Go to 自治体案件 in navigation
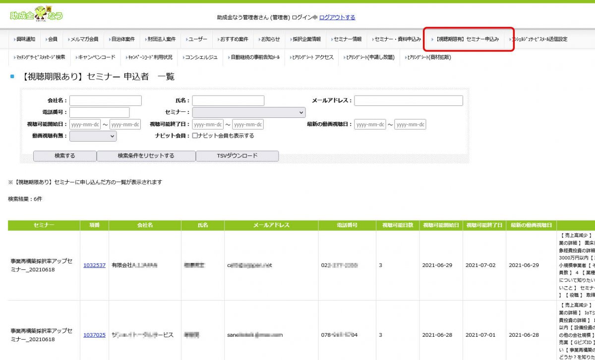This screenshot has height=360, width=595. click(x=122, y=39)
